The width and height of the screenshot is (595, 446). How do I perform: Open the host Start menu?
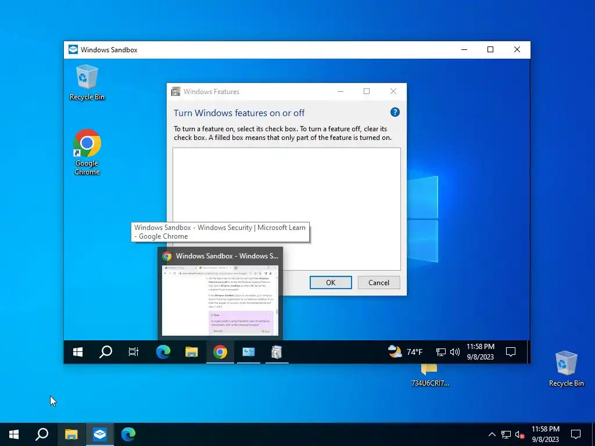[14, 434]
